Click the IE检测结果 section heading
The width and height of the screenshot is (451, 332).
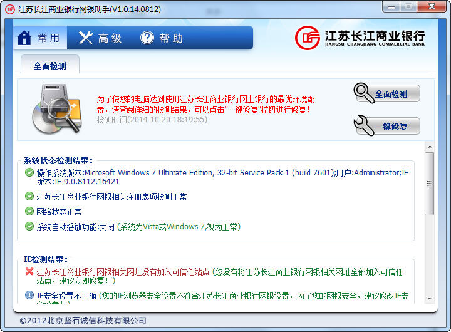pos(46,259)
